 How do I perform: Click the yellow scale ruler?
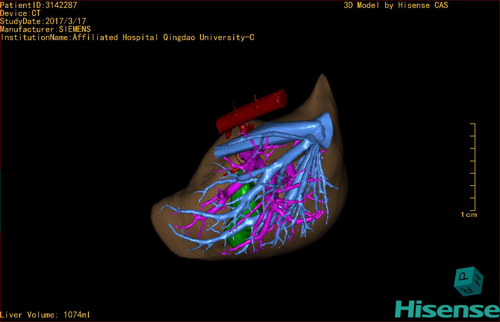(473, 167)
